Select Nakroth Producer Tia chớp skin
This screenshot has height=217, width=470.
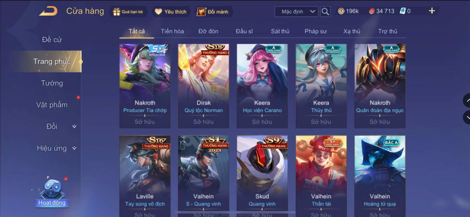[x=145, y=86]
